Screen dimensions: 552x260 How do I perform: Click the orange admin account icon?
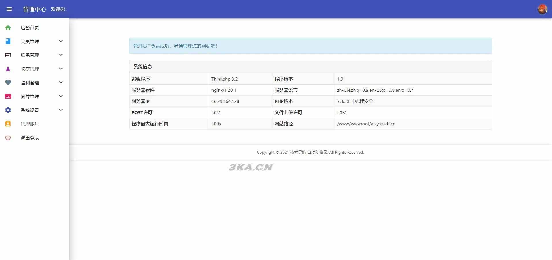tap(8, 124)
